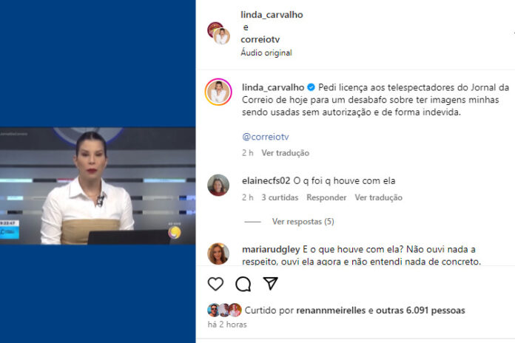Open the Áudio original link

click(266, 52)
